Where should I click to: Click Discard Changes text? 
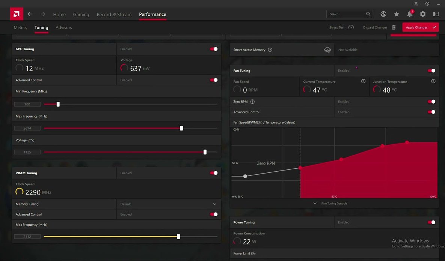375,27
